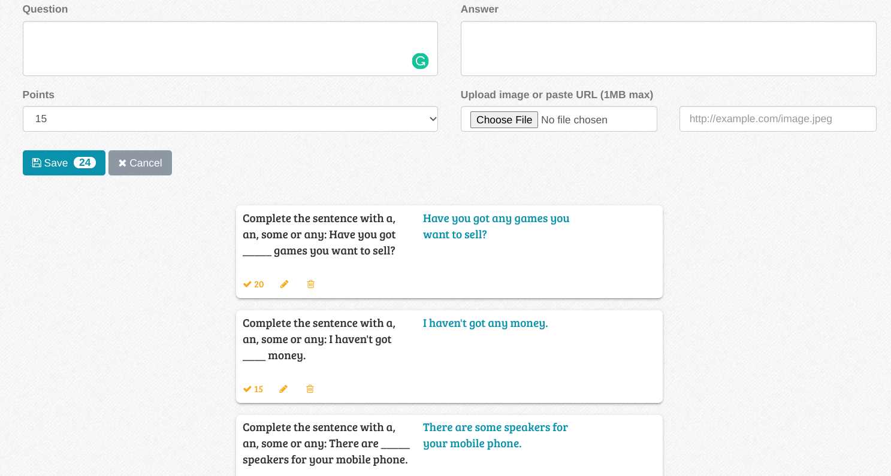Focus the Answer text area

(668, 48)
